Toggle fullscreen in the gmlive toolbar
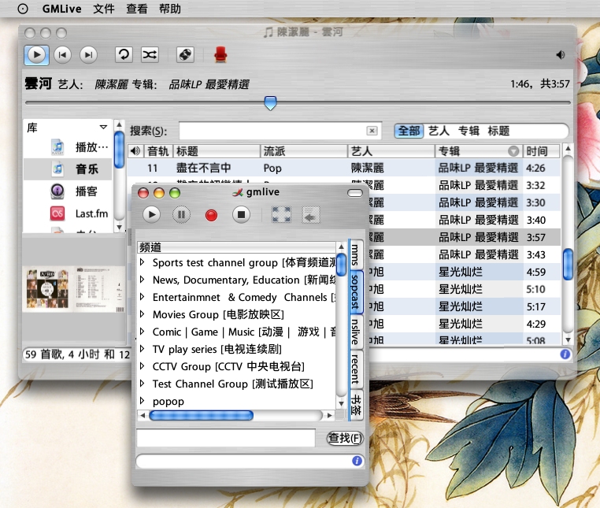Screen dimensions: 600x508 pos(281,215)
